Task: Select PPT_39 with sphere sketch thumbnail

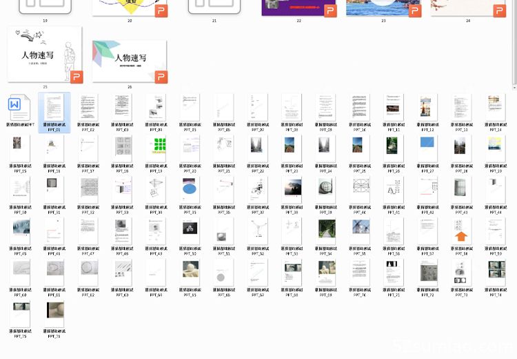Action: point(326,190)
